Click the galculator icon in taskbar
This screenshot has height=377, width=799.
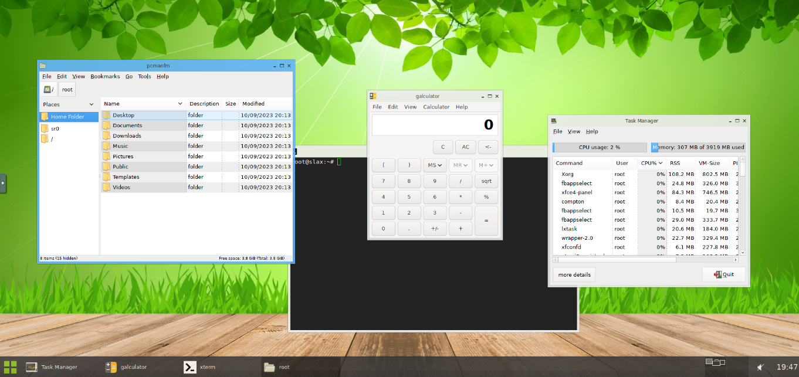coord(111,367)
